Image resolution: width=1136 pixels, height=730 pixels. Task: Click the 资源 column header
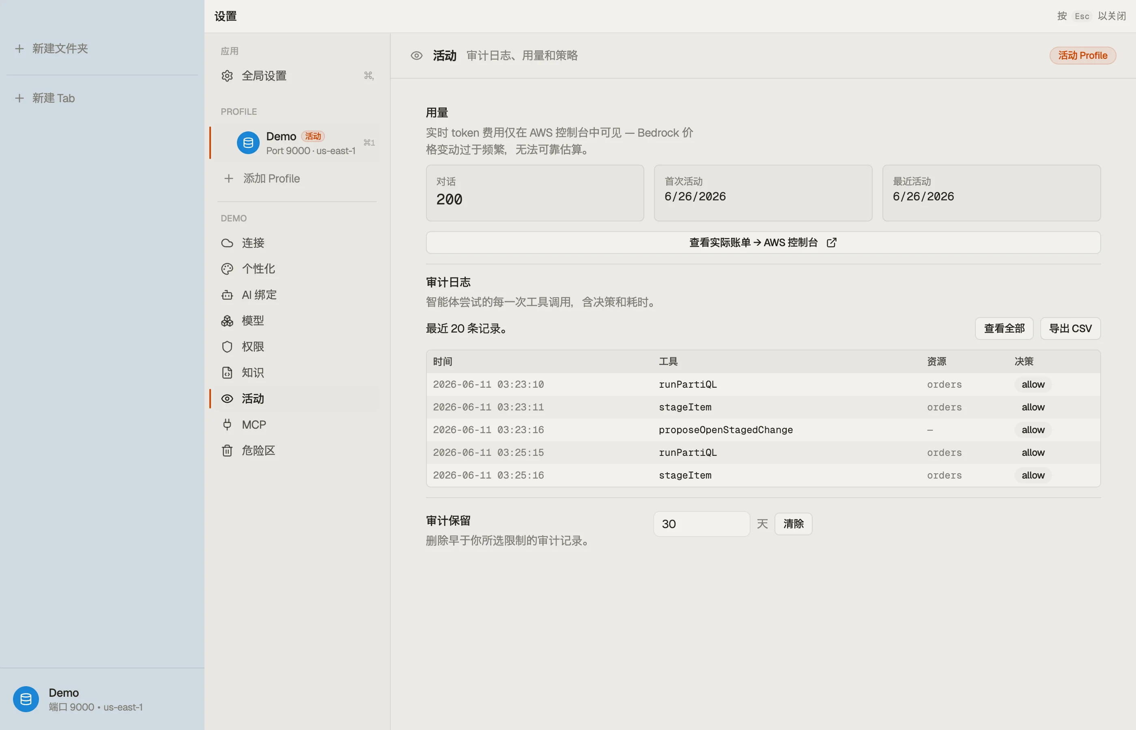tap(936, 362)
